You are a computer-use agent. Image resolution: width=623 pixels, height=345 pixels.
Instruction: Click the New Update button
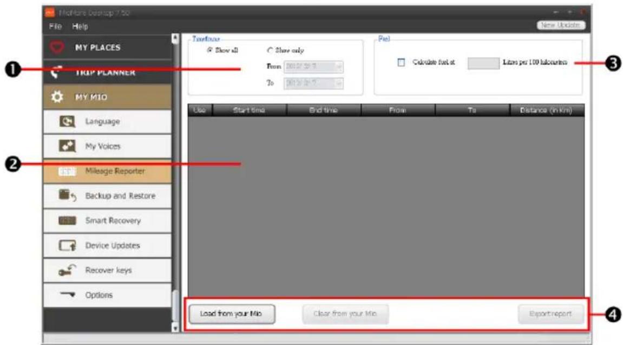pyautogui.click(x=561, y=25)
